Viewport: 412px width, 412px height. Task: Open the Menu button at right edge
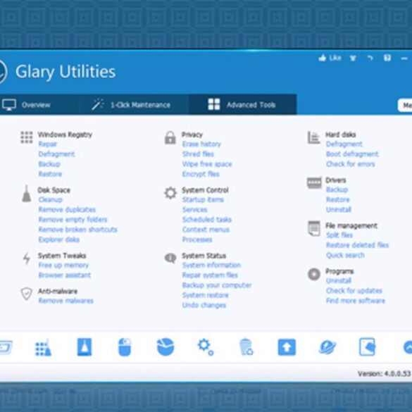tap(405, 106)
